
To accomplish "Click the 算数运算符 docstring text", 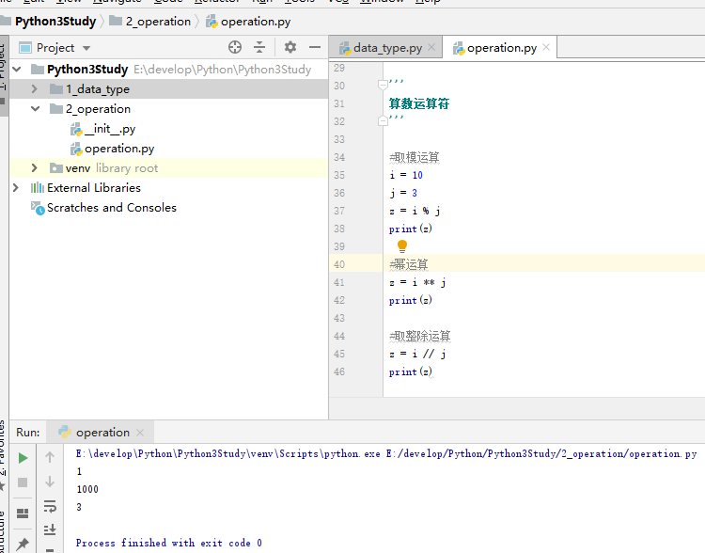I will [x=419, y=104].
